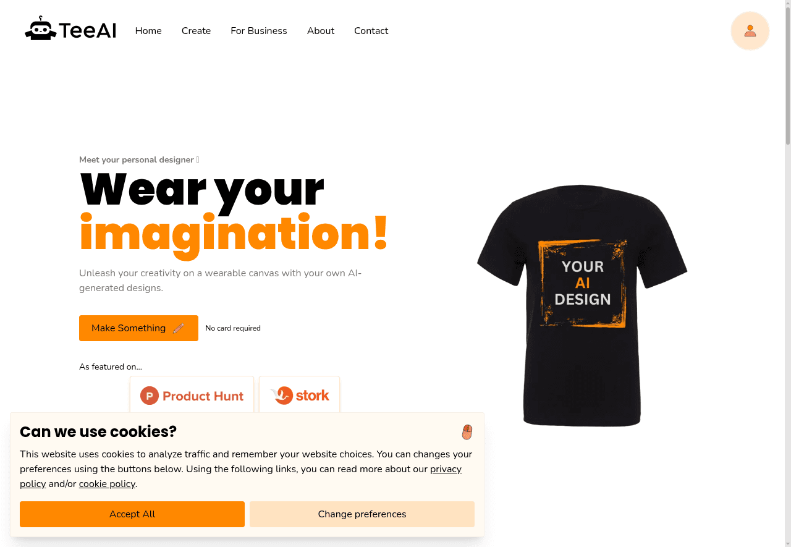This screenshot has width=791, height=547.
Task: Click the page vertical scrollbar
Action: tap(787, 273)
